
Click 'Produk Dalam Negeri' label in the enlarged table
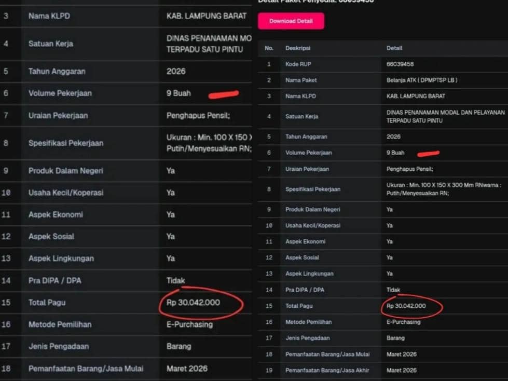click(66, 171)
